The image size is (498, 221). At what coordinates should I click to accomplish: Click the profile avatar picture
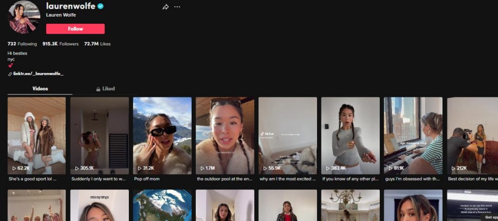click(x=24, y=17)
